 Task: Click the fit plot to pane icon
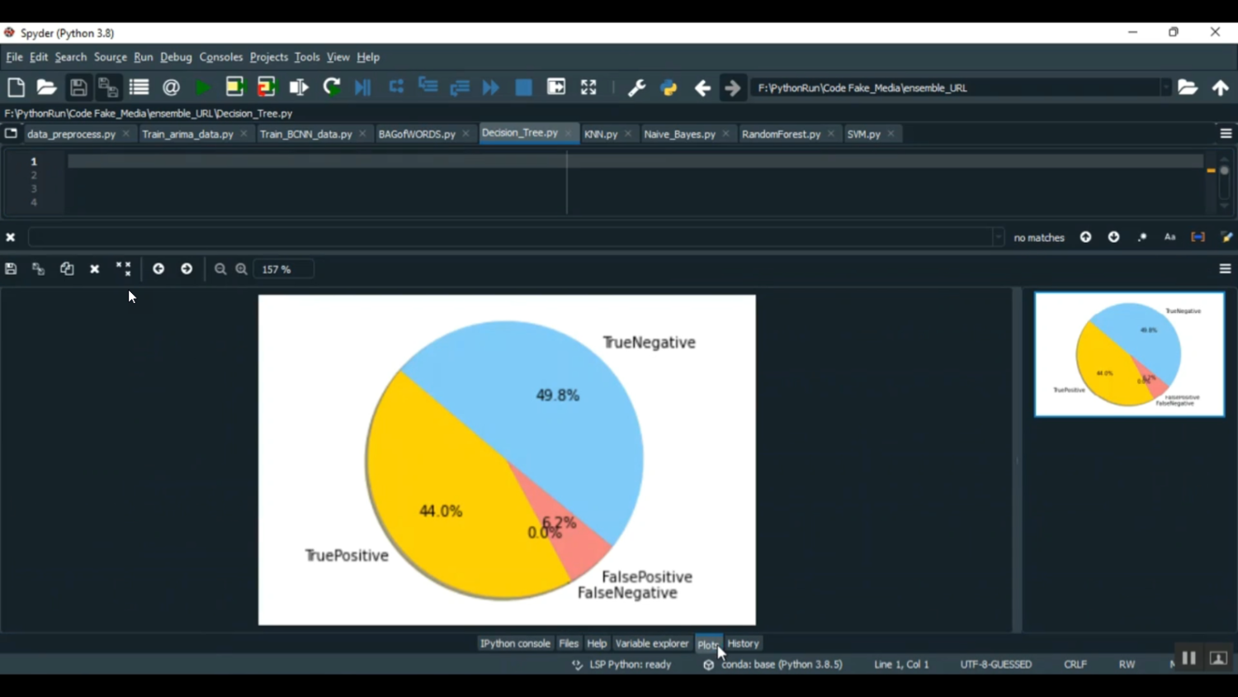click(124, 269)
